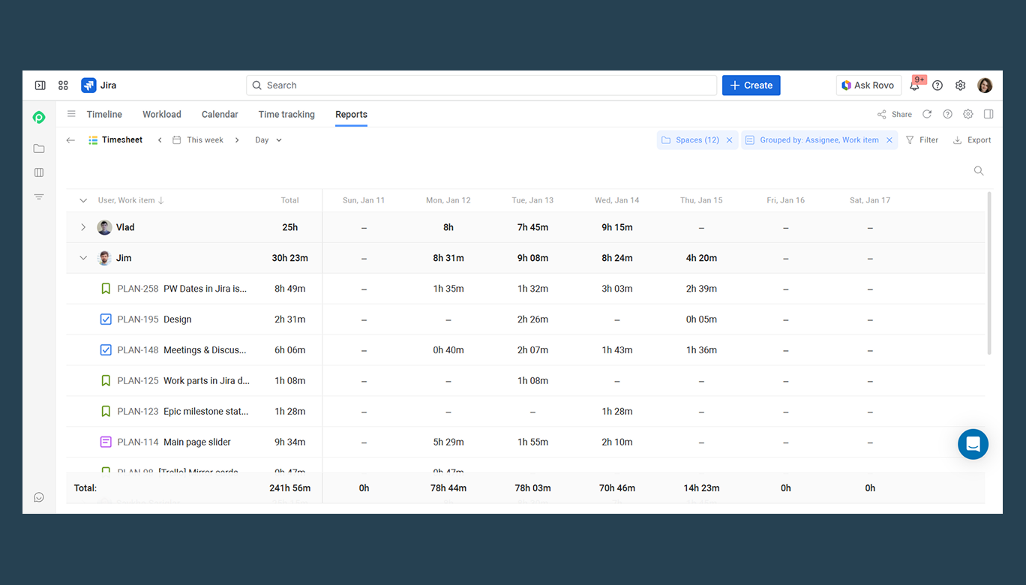
Task: Open the app settings gear beside Share
Action: pos(968,114)
